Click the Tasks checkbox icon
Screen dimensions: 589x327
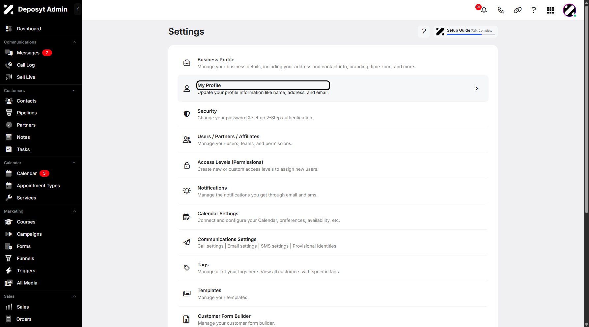click(x=9, y=149)
